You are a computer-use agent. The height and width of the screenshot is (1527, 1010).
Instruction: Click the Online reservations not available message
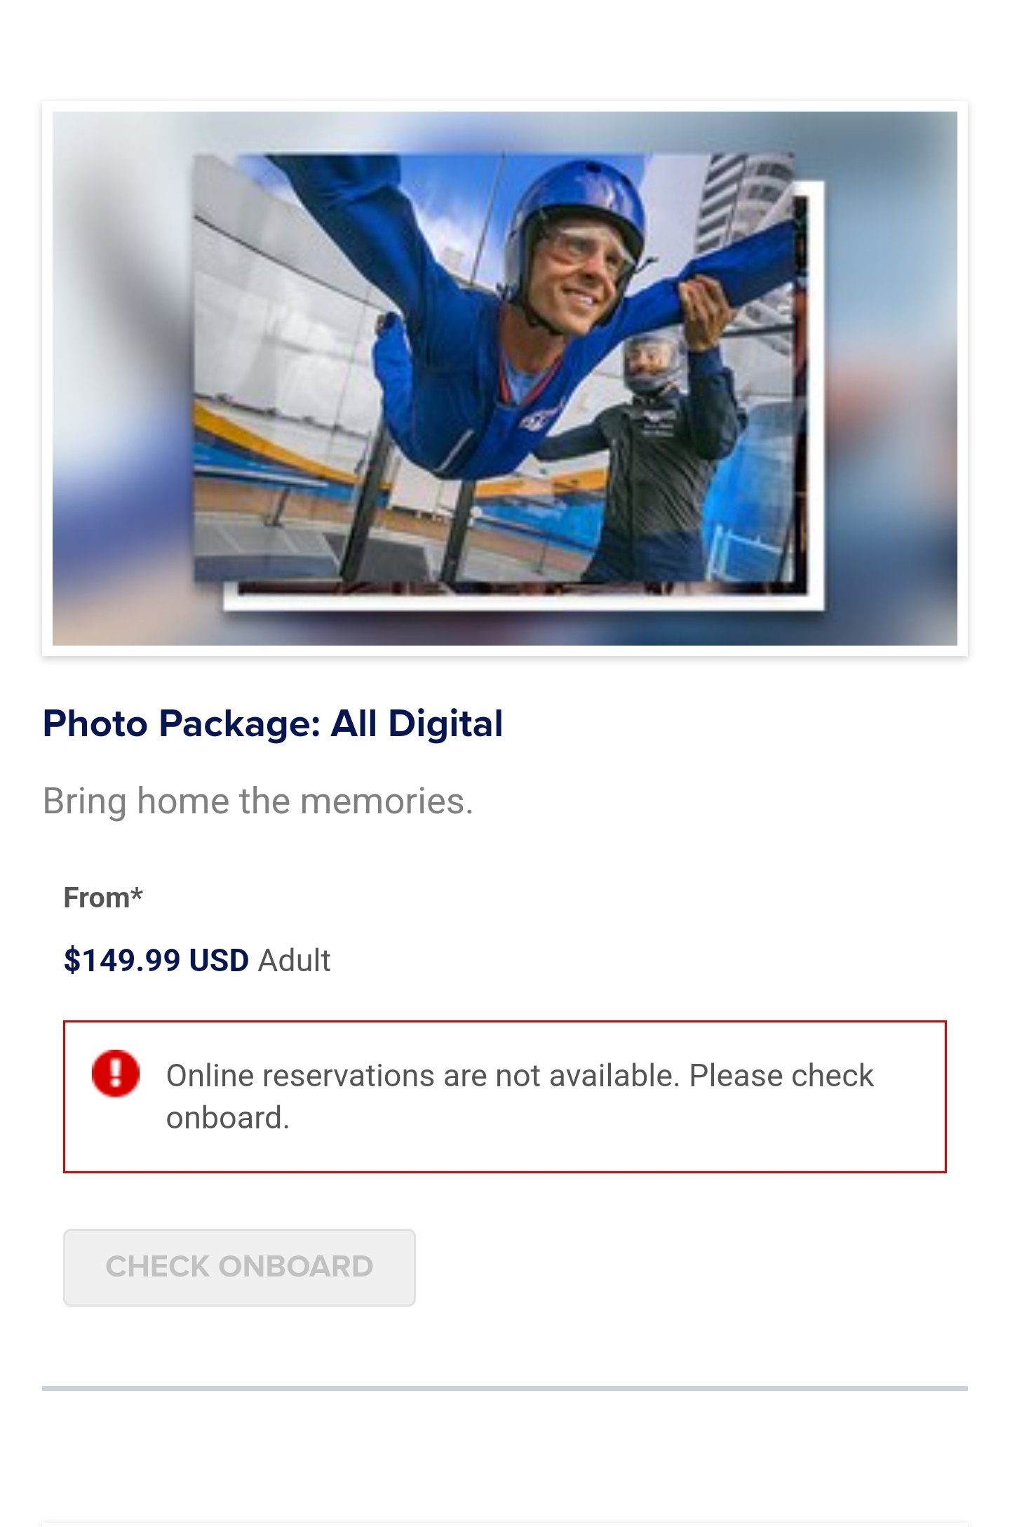point(520,1096)
